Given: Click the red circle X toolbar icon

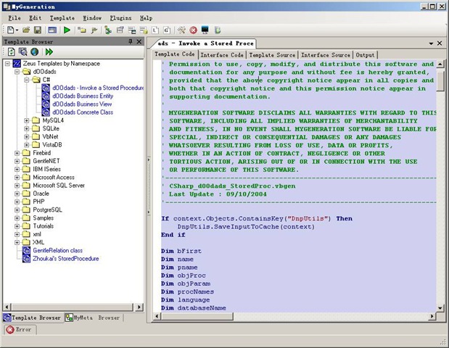Looking at the screenshot, I should click(x=193, y=30).
